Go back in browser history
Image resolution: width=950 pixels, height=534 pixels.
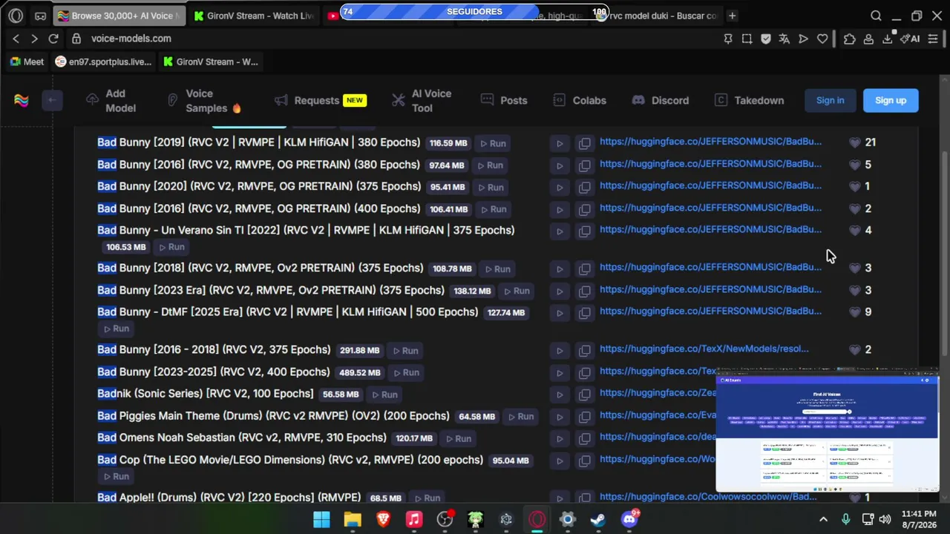[x=16, y=39]
